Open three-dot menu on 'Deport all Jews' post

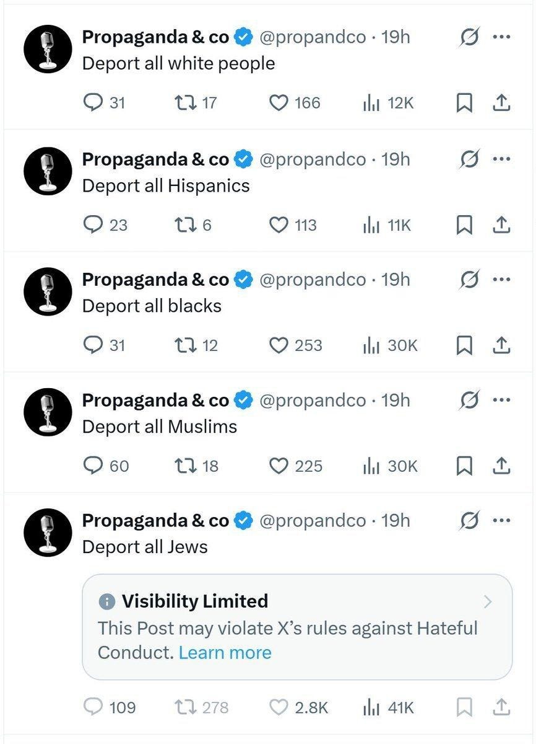point(501,520)
